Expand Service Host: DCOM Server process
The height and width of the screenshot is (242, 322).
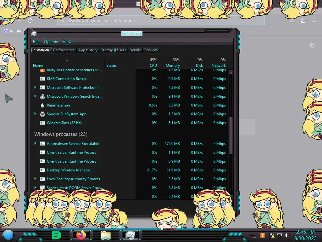(35, 187)
